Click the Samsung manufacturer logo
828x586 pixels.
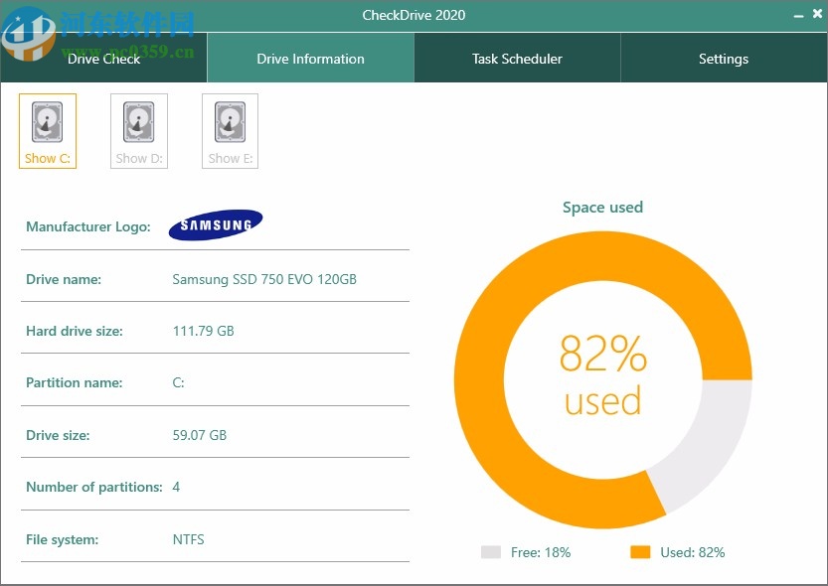tap(215, 225)
